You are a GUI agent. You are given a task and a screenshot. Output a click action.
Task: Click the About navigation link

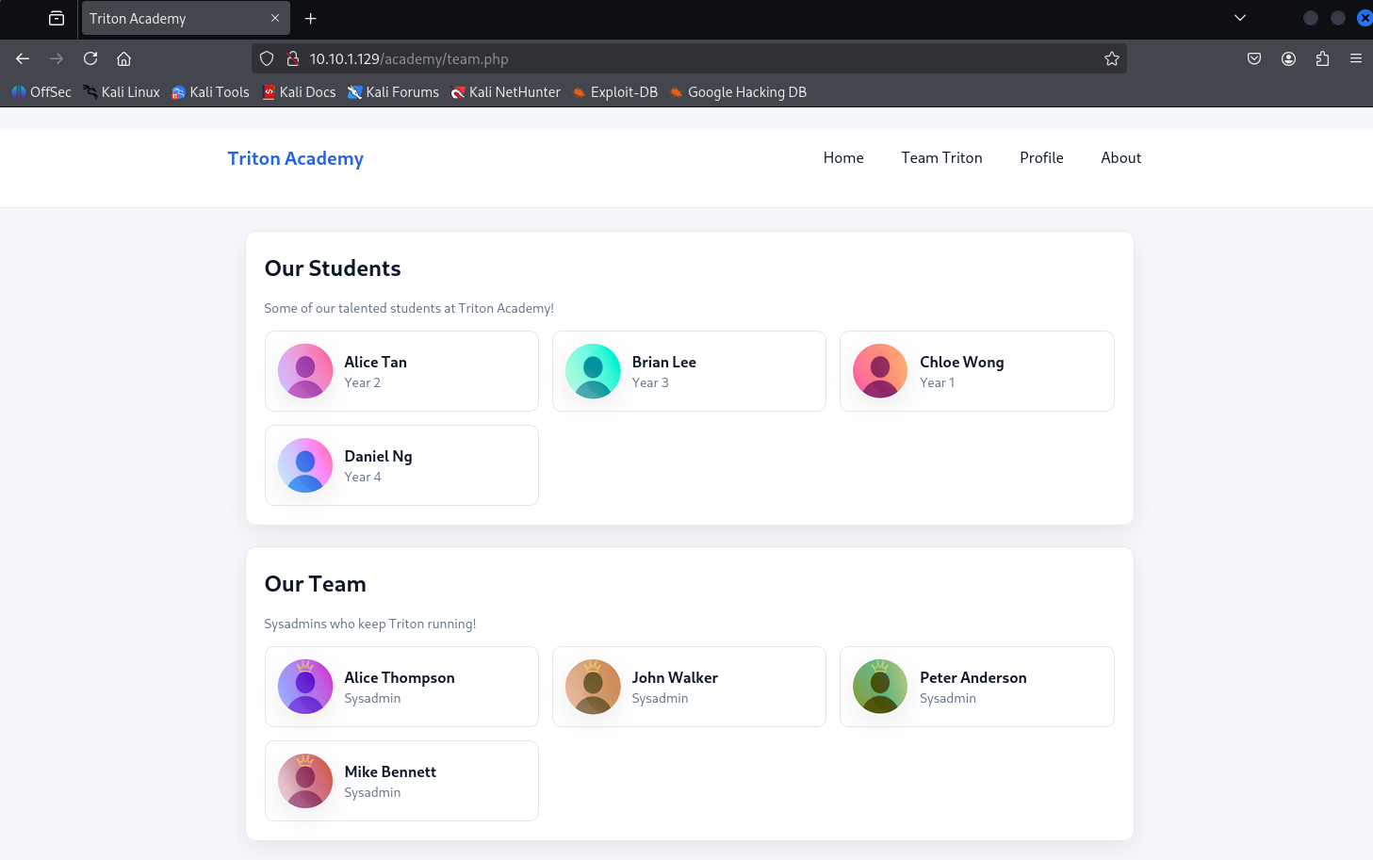pos(1120,157)
